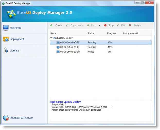Click the 0% progress value

click(109, 52)
